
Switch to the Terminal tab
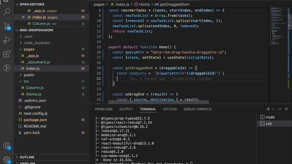pyautogui.click(x=148, y=109)
